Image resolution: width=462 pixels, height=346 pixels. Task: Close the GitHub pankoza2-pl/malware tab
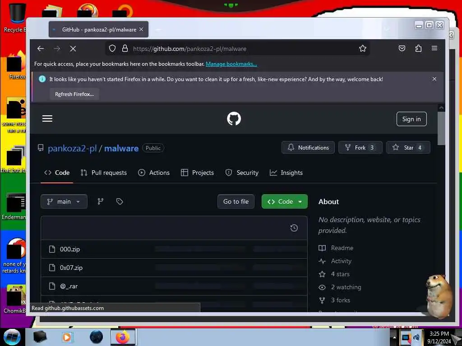pos(141,29)
